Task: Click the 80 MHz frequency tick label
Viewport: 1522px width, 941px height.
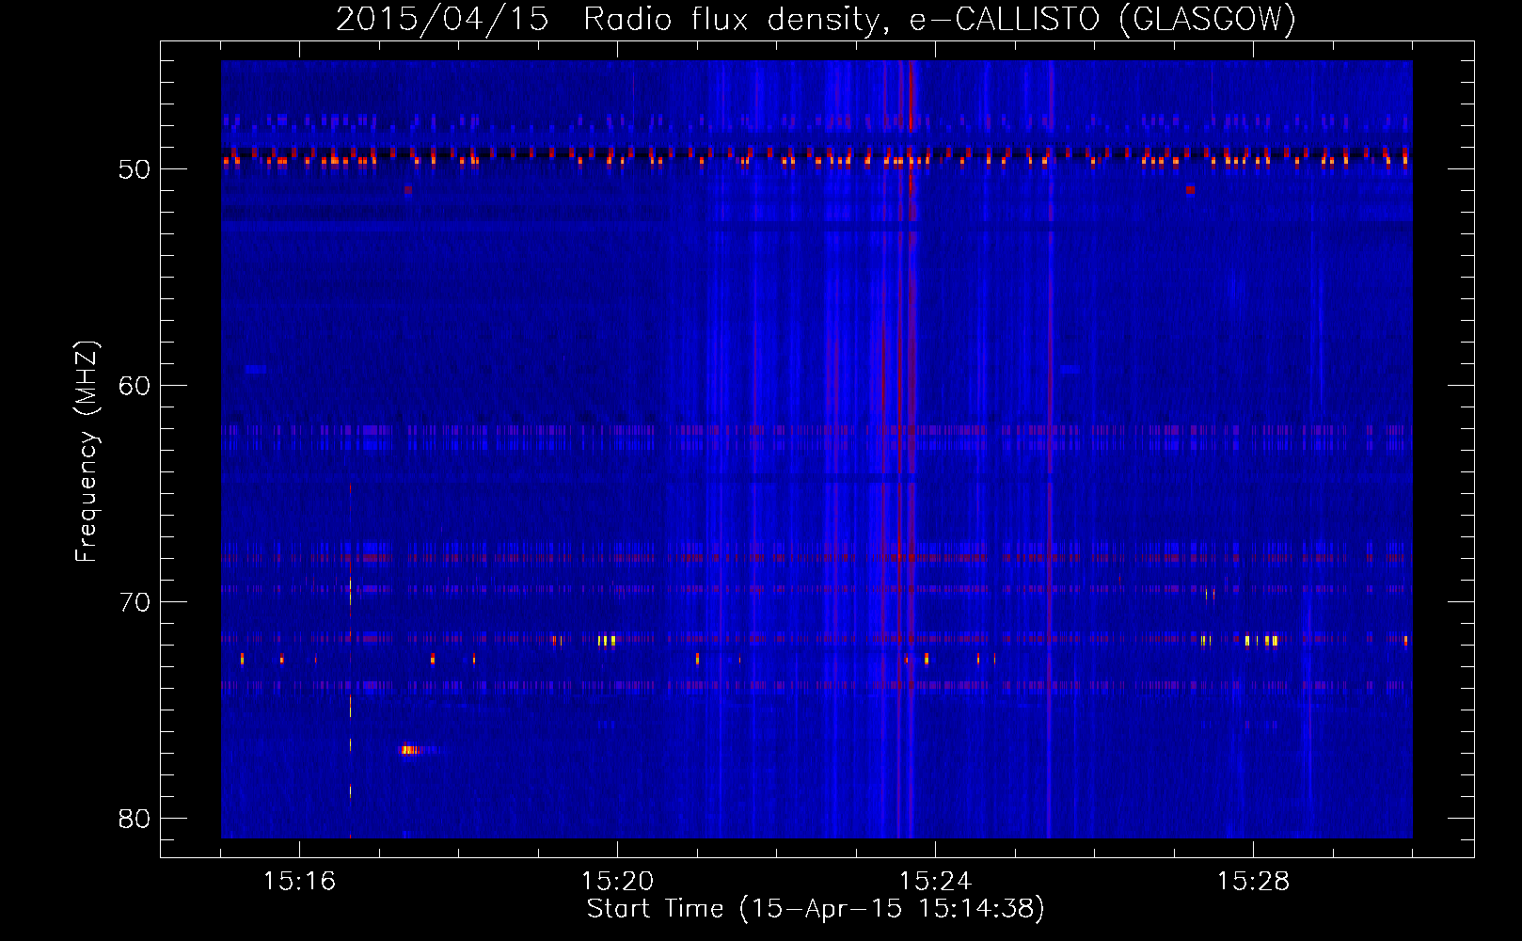Action: point(135,819)
